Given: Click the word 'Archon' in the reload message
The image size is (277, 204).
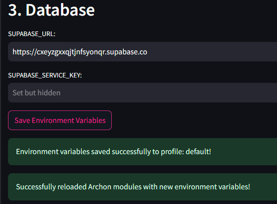Looking at the screenshot, I should [x=100, y=187].
